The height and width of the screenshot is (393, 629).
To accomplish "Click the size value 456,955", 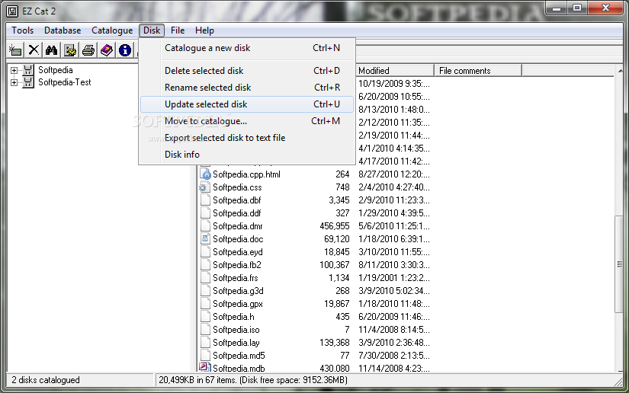I will (335, 226).
